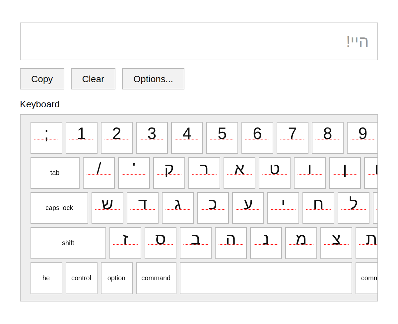398x324 pixels.
Task: Tap the Hebrew letter כ key
Action: coord(213,208)
